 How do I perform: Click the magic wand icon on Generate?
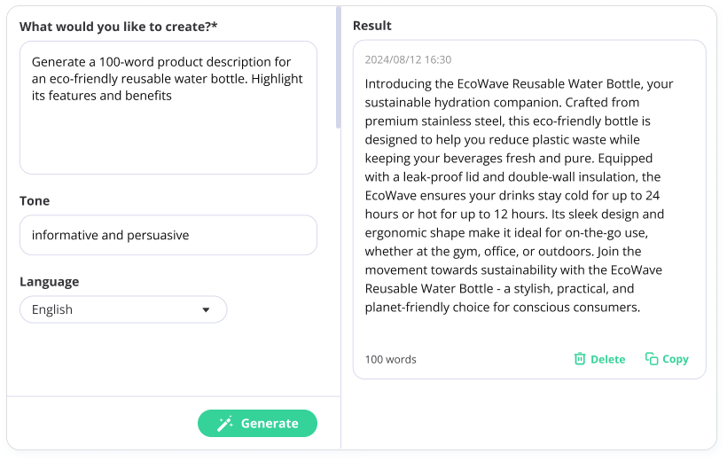(225, 424)
